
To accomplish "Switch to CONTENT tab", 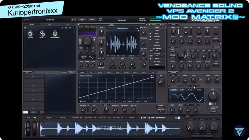I will point(32,24).
